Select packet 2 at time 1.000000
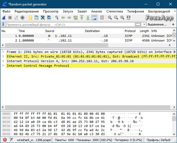 click(87, 41)
